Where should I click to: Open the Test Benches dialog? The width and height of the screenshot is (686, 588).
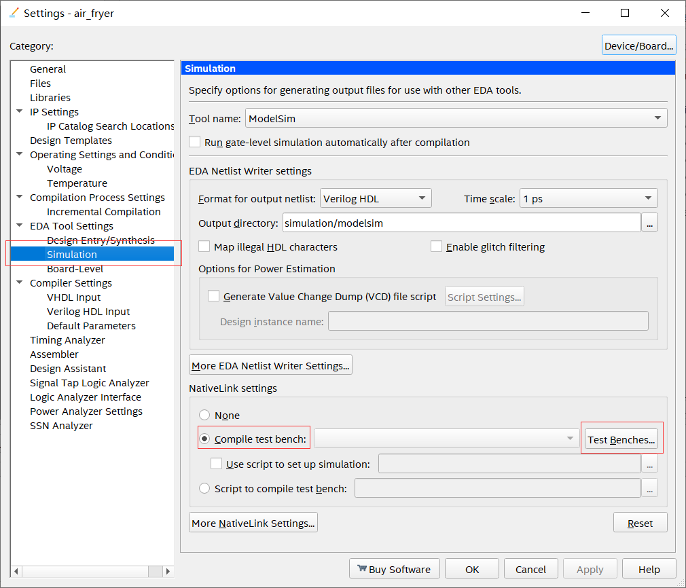point(621,440)
